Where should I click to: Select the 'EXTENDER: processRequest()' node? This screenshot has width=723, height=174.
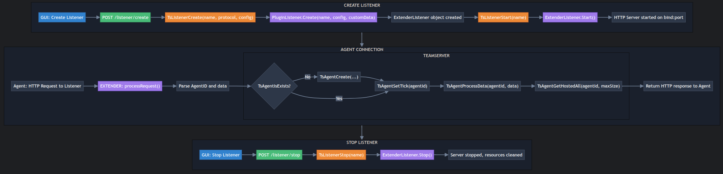coord(130,86)
